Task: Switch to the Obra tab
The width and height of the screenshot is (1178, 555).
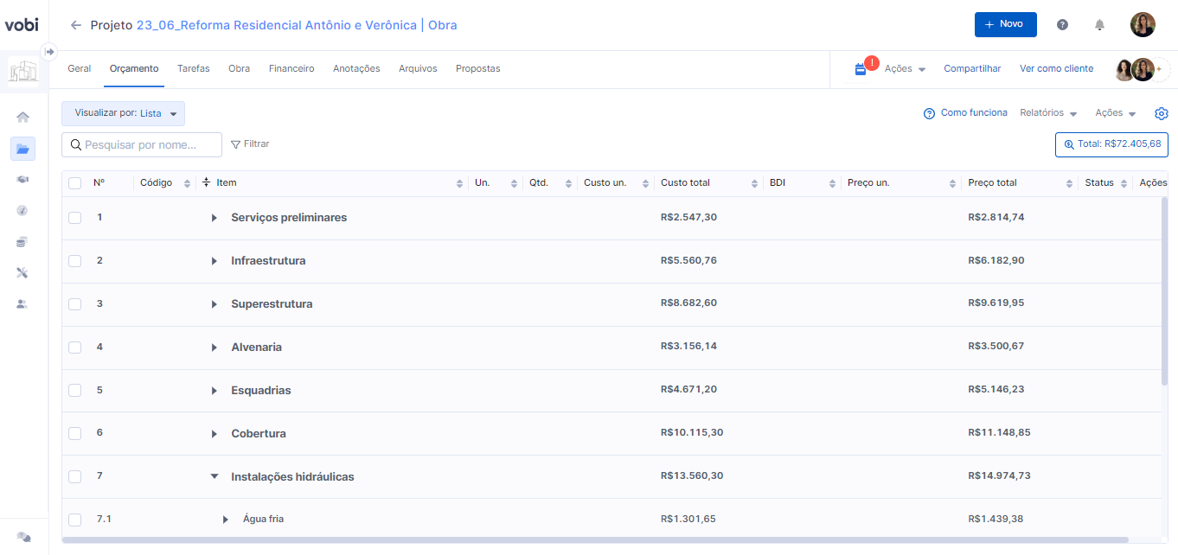Action: tap(240, 69)
